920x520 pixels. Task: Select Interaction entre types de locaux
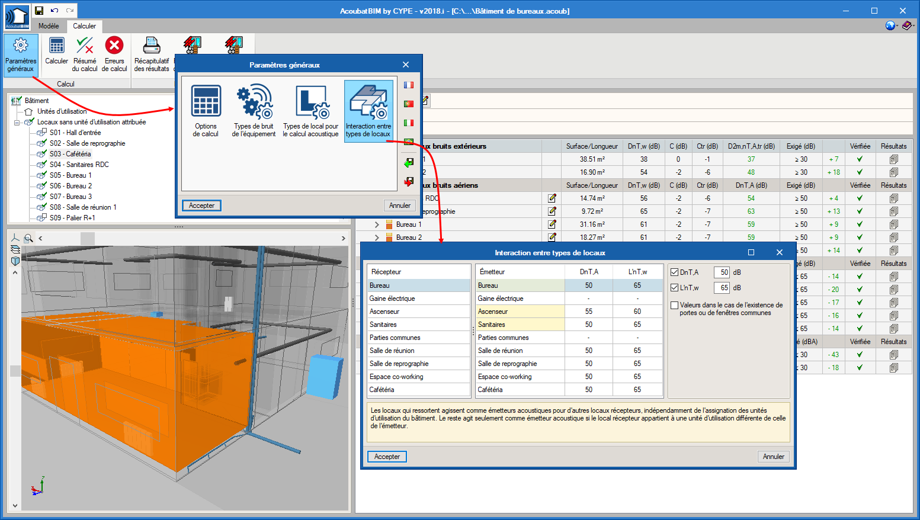coord(368,111)
